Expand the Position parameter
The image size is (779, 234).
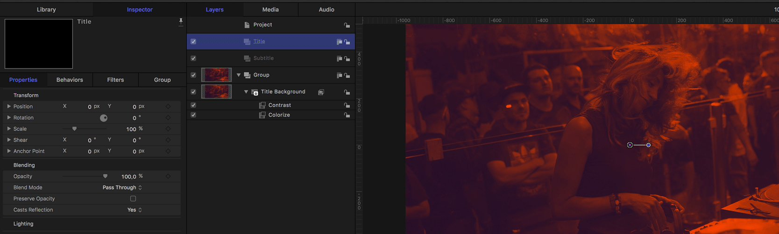coord(9,106)
